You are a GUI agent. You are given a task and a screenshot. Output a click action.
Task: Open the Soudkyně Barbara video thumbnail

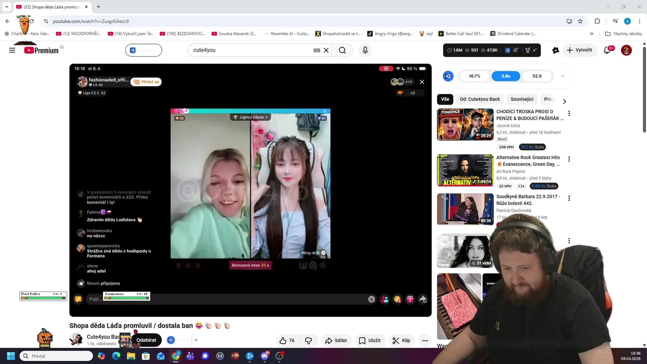point(465,209)
